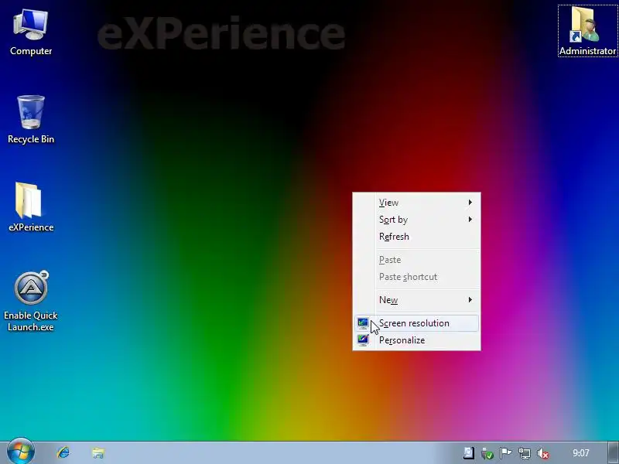This screenshot has height=464, width=619.
Task: Launch Internet Explorer from taskbar
Action: (x=63, y=452)
